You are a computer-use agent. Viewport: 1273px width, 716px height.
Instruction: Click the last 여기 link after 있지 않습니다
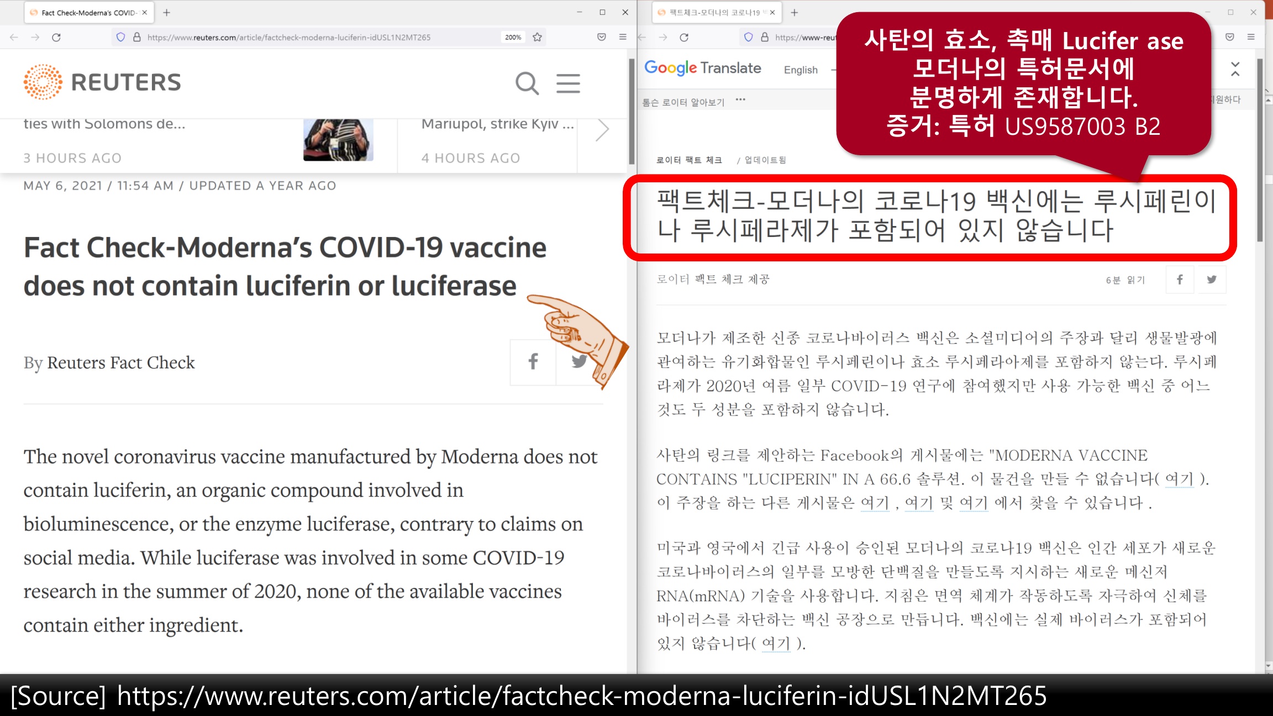tap(776, 643)
